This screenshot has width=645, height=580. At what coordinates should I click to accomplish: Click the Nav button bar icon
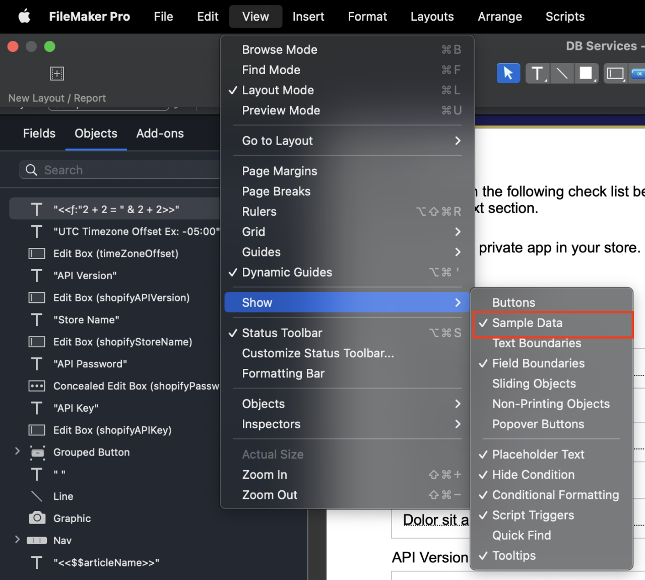click(x=37, y=541)
